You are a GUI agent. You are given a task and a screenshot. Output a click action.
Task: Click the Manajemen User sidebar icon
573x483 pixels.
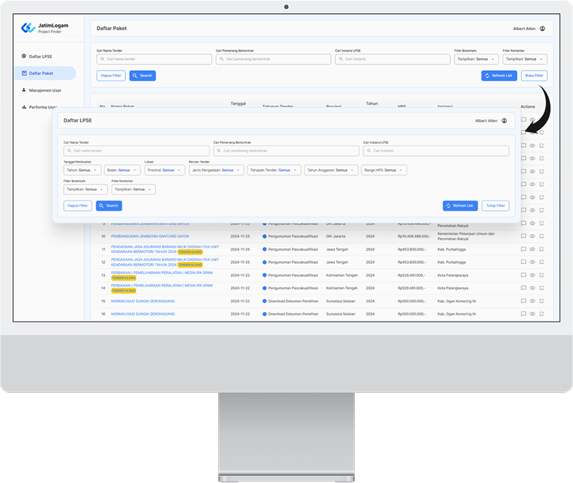click(24, 90)
